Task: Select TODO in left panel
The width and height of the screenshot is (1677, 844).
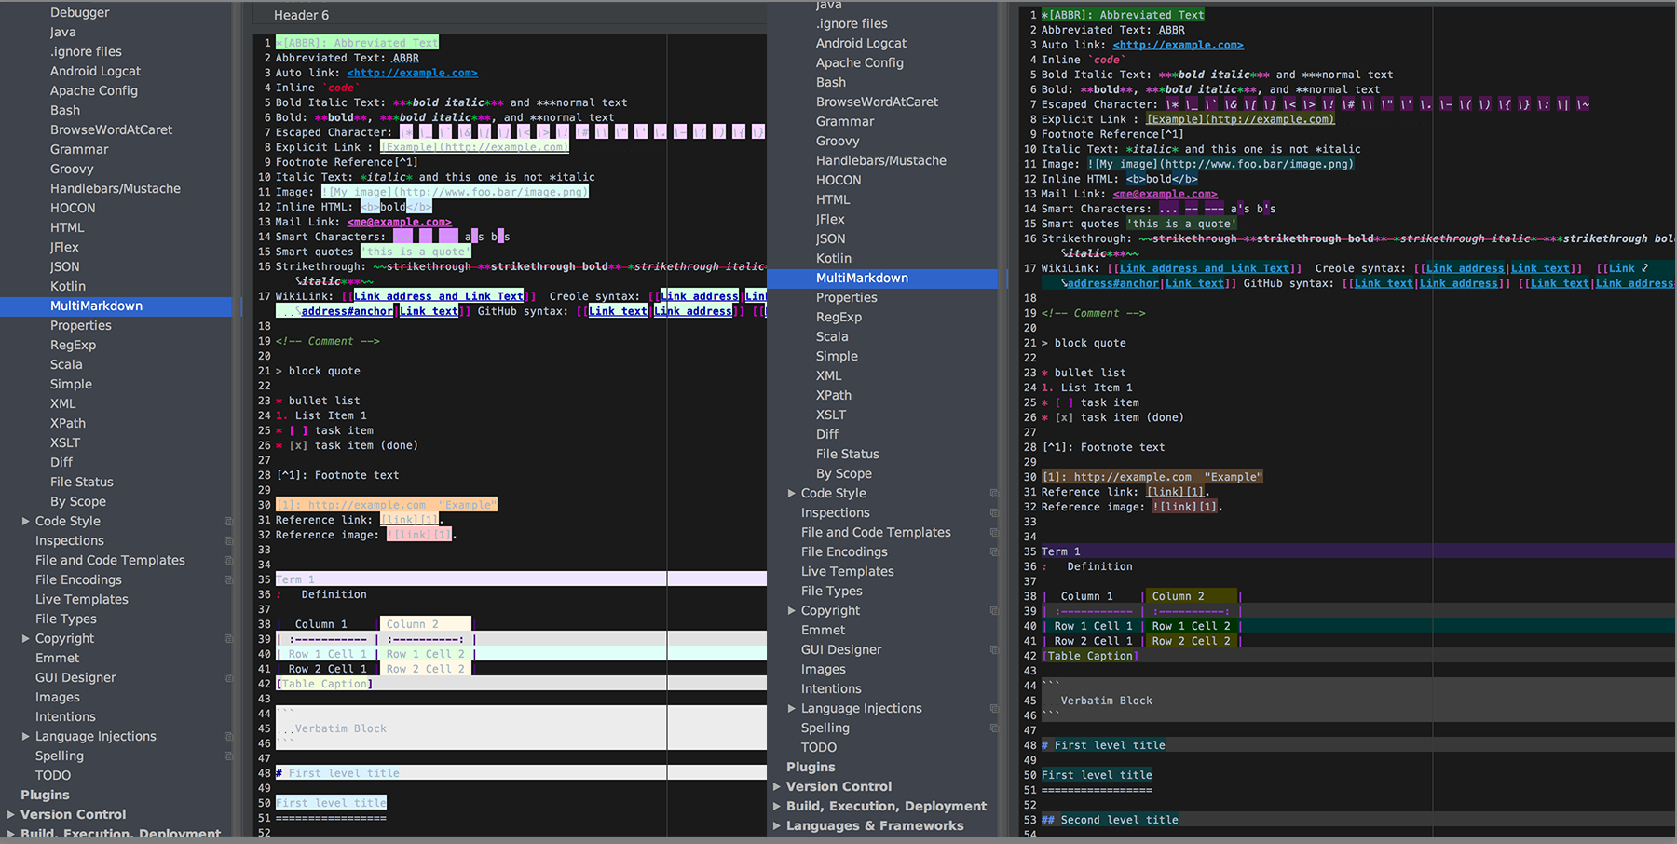Action: pyautogui.click(x=53, y=776)
